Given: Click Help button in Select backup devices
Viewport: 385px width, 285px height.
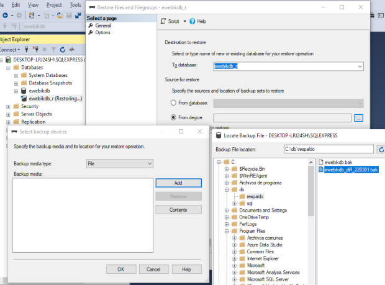Looking at the screenshot, I should click(187, 269).
